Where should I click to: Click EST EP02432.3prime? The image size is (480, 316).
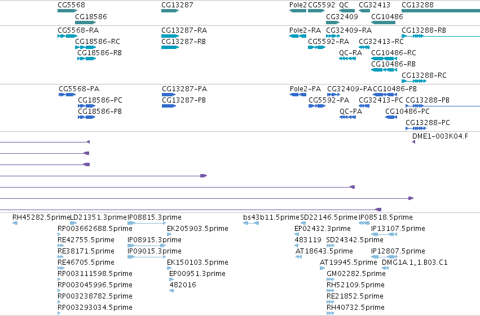322,229
